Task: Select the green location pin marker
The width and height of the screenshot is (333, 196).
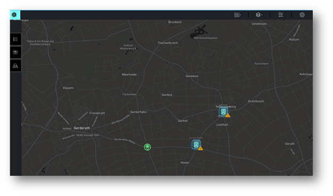Action: point(147,147)
